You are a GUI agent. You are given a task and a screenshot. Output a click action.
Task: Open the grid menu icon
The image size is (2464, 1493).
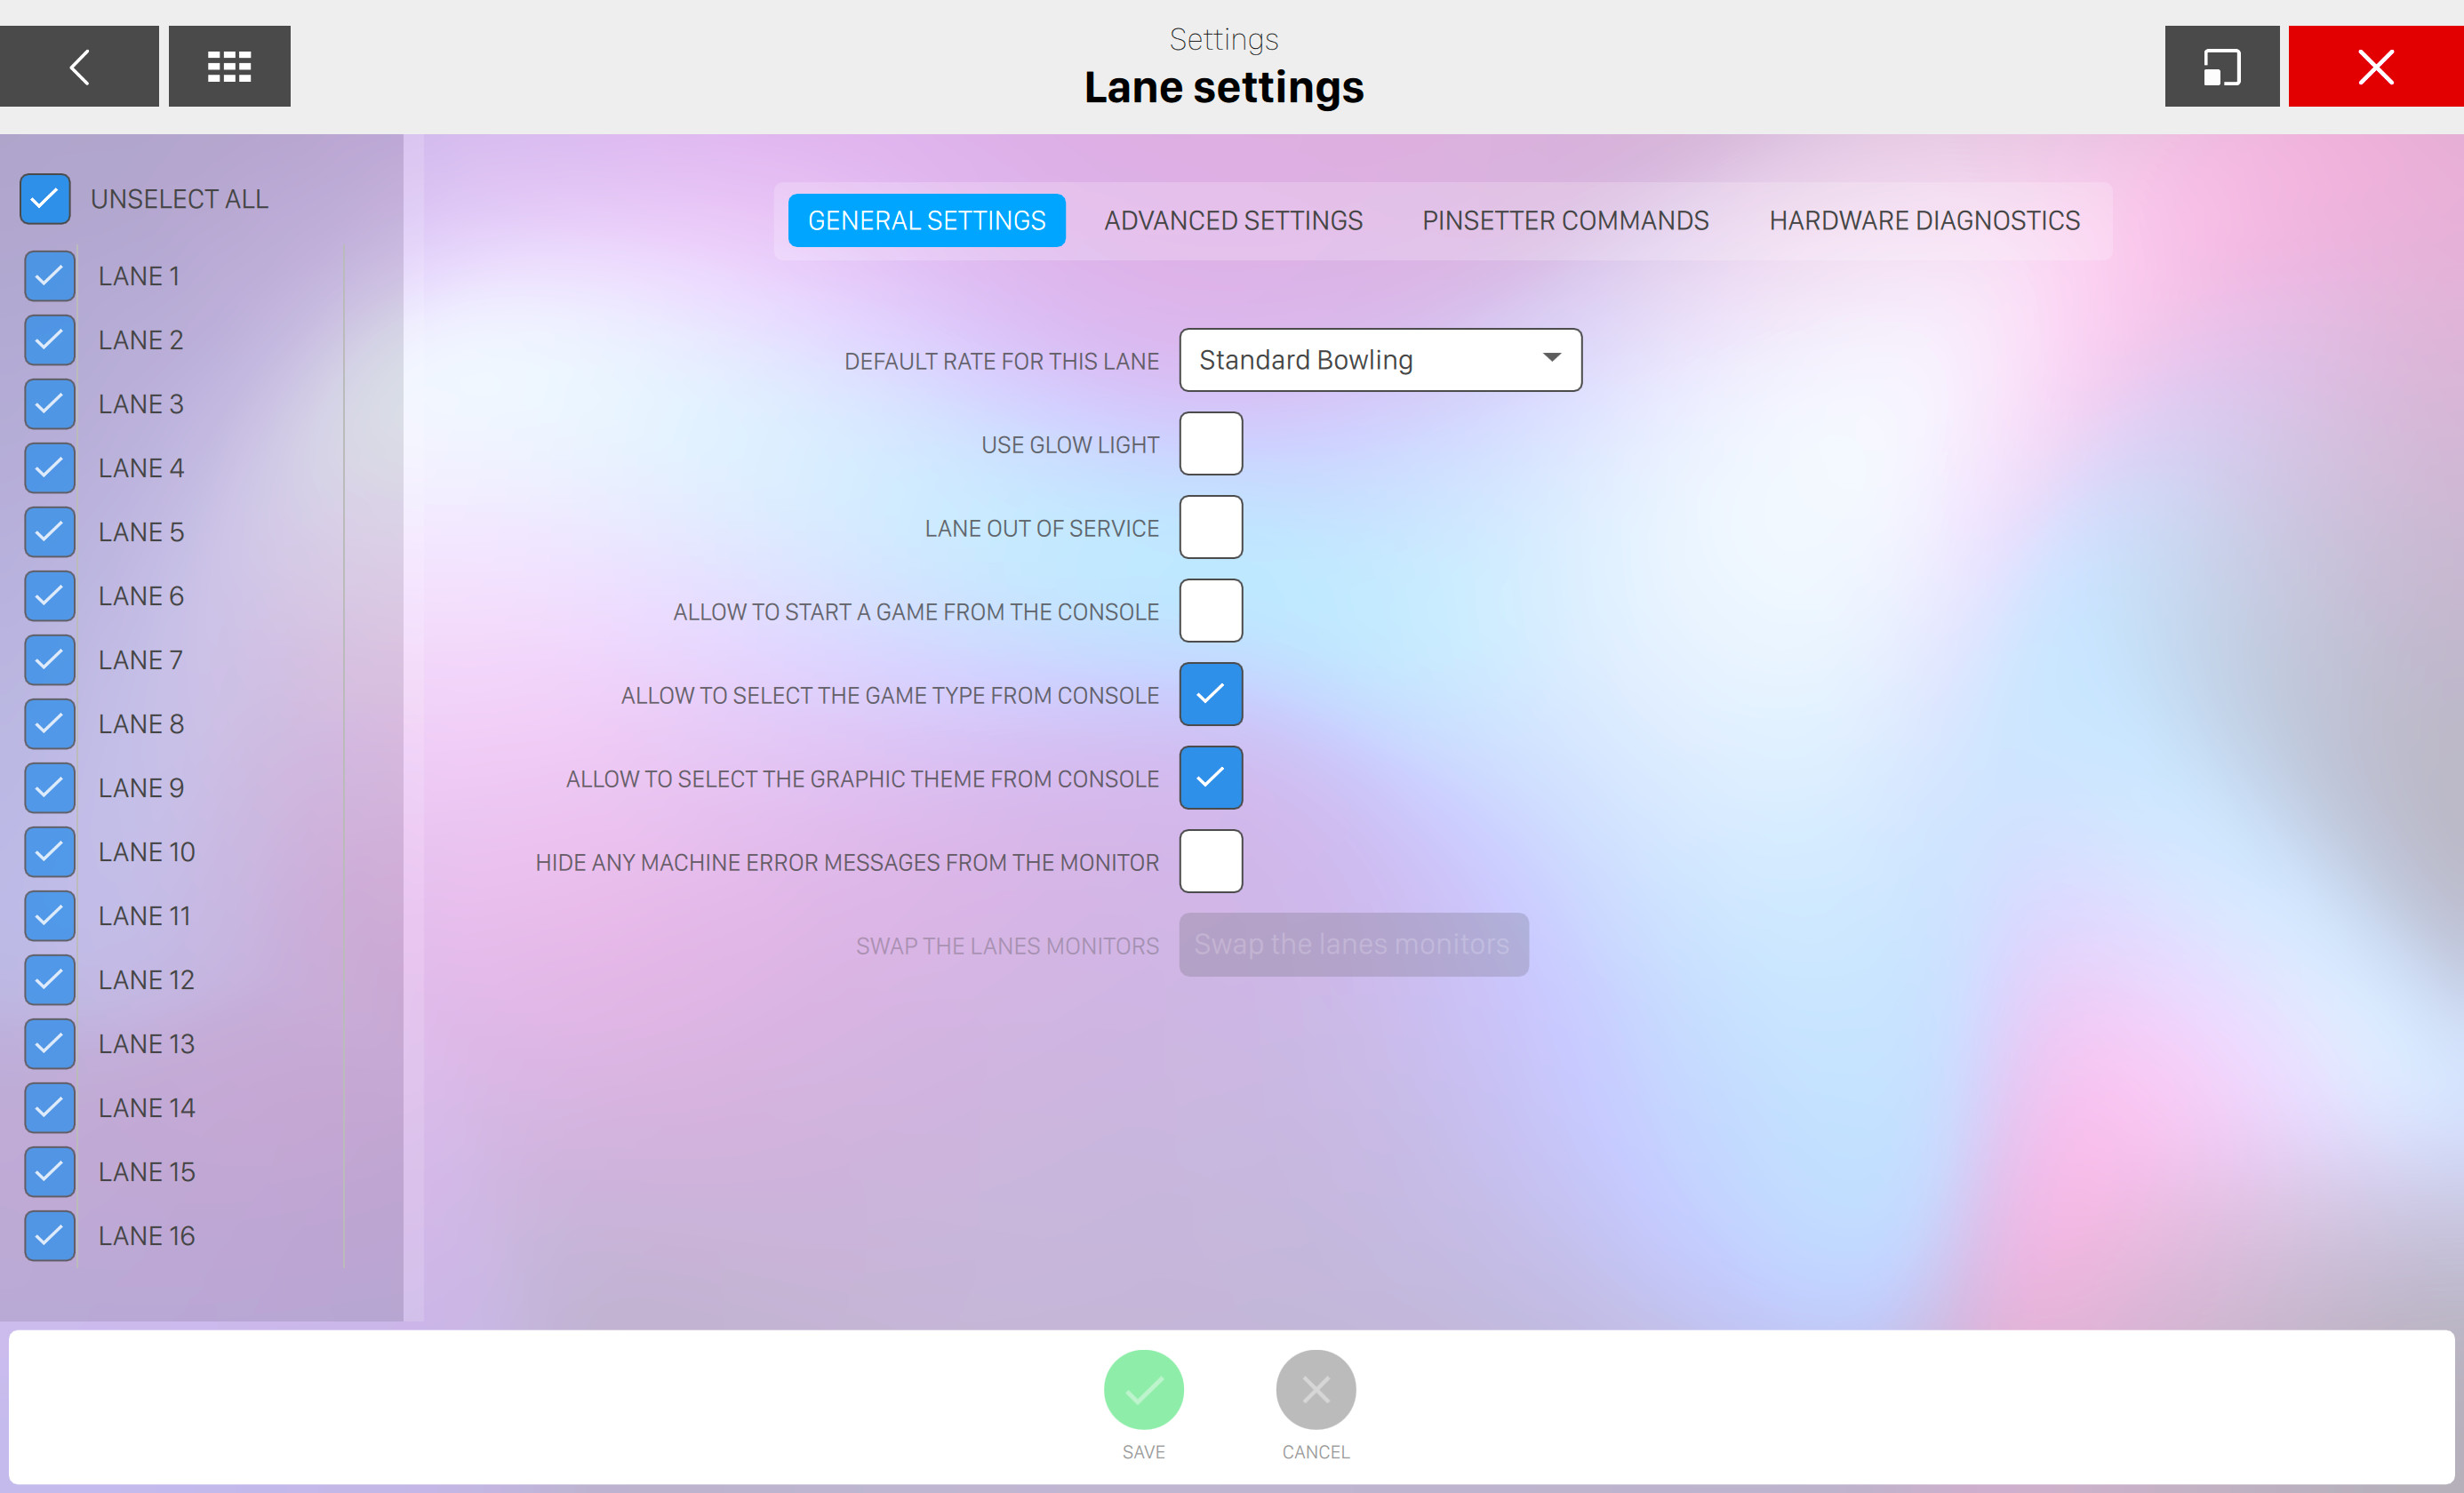(x=229, y=66)
